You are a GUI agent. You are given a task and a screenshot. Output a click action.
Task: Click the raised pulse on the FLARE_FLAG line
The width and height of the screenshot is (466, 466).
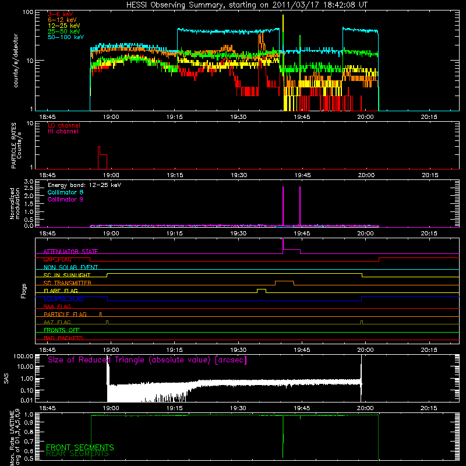click(x=262, y=291)
